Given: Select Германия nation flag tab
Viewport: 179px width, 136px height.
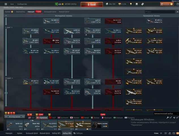Looking at the screenshot, I should (42, 117).
